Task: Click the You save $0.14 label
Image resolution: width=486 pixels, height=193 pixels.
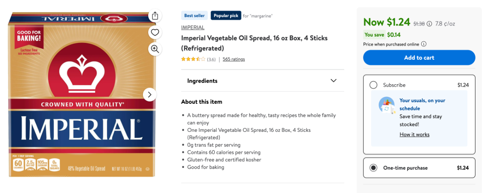Action: tap(382, 34)
